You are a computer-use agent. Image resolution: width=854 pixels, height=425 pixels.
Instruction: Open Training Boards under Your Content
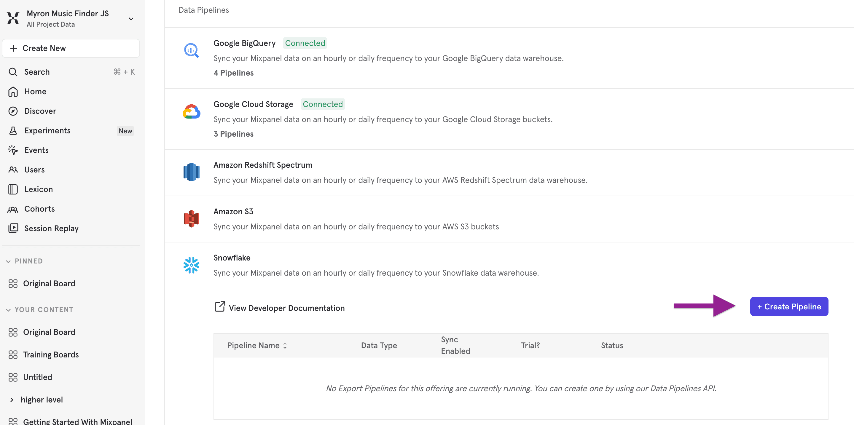click(51, 354)
